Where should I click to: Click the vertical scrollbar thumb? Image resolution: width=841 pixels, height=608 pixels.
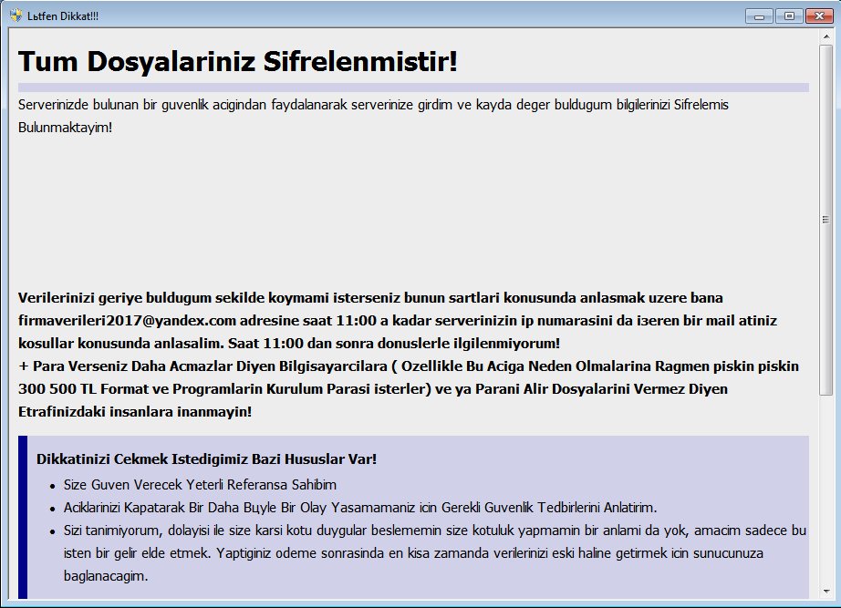(826, 221)
